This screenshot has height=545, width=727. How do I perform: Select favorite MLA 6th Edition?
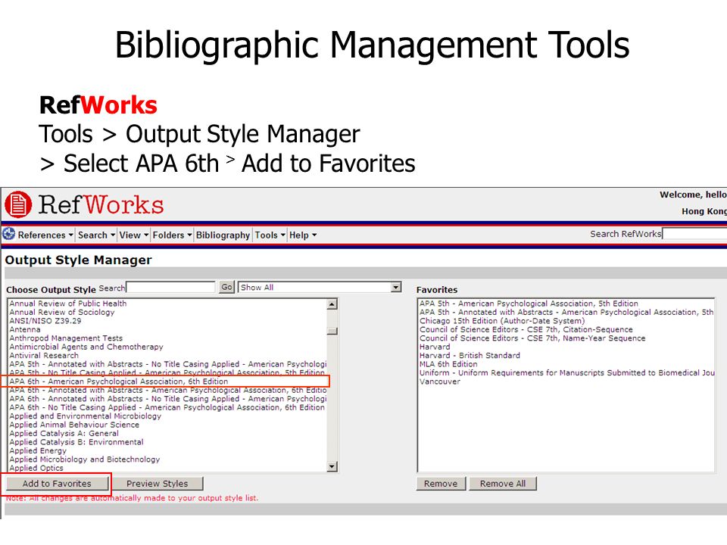pyautogui.click(x=448, y=364)
